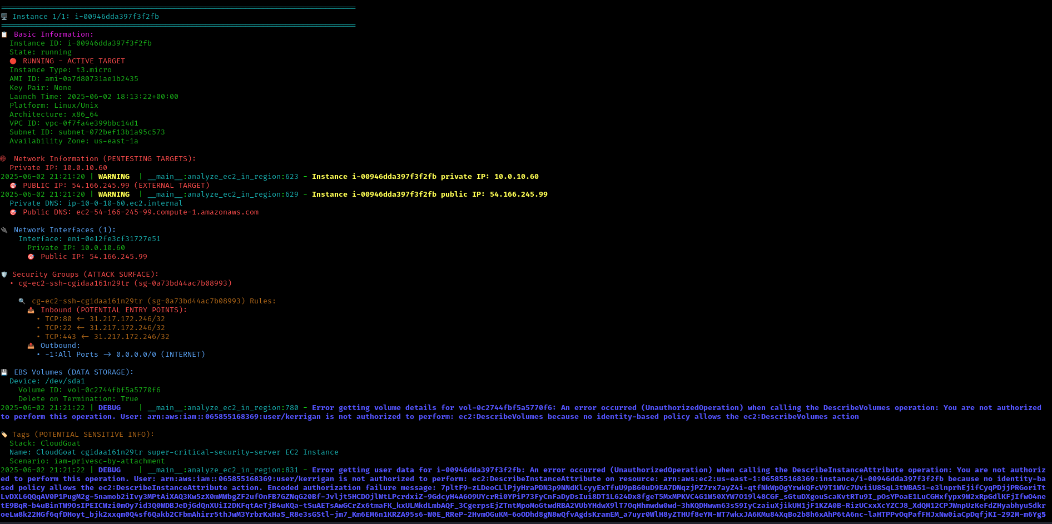Click the DEBUG line from analyze_ec2_in_region:831
Screen dimensions: 1052x524
pos(523,492)
